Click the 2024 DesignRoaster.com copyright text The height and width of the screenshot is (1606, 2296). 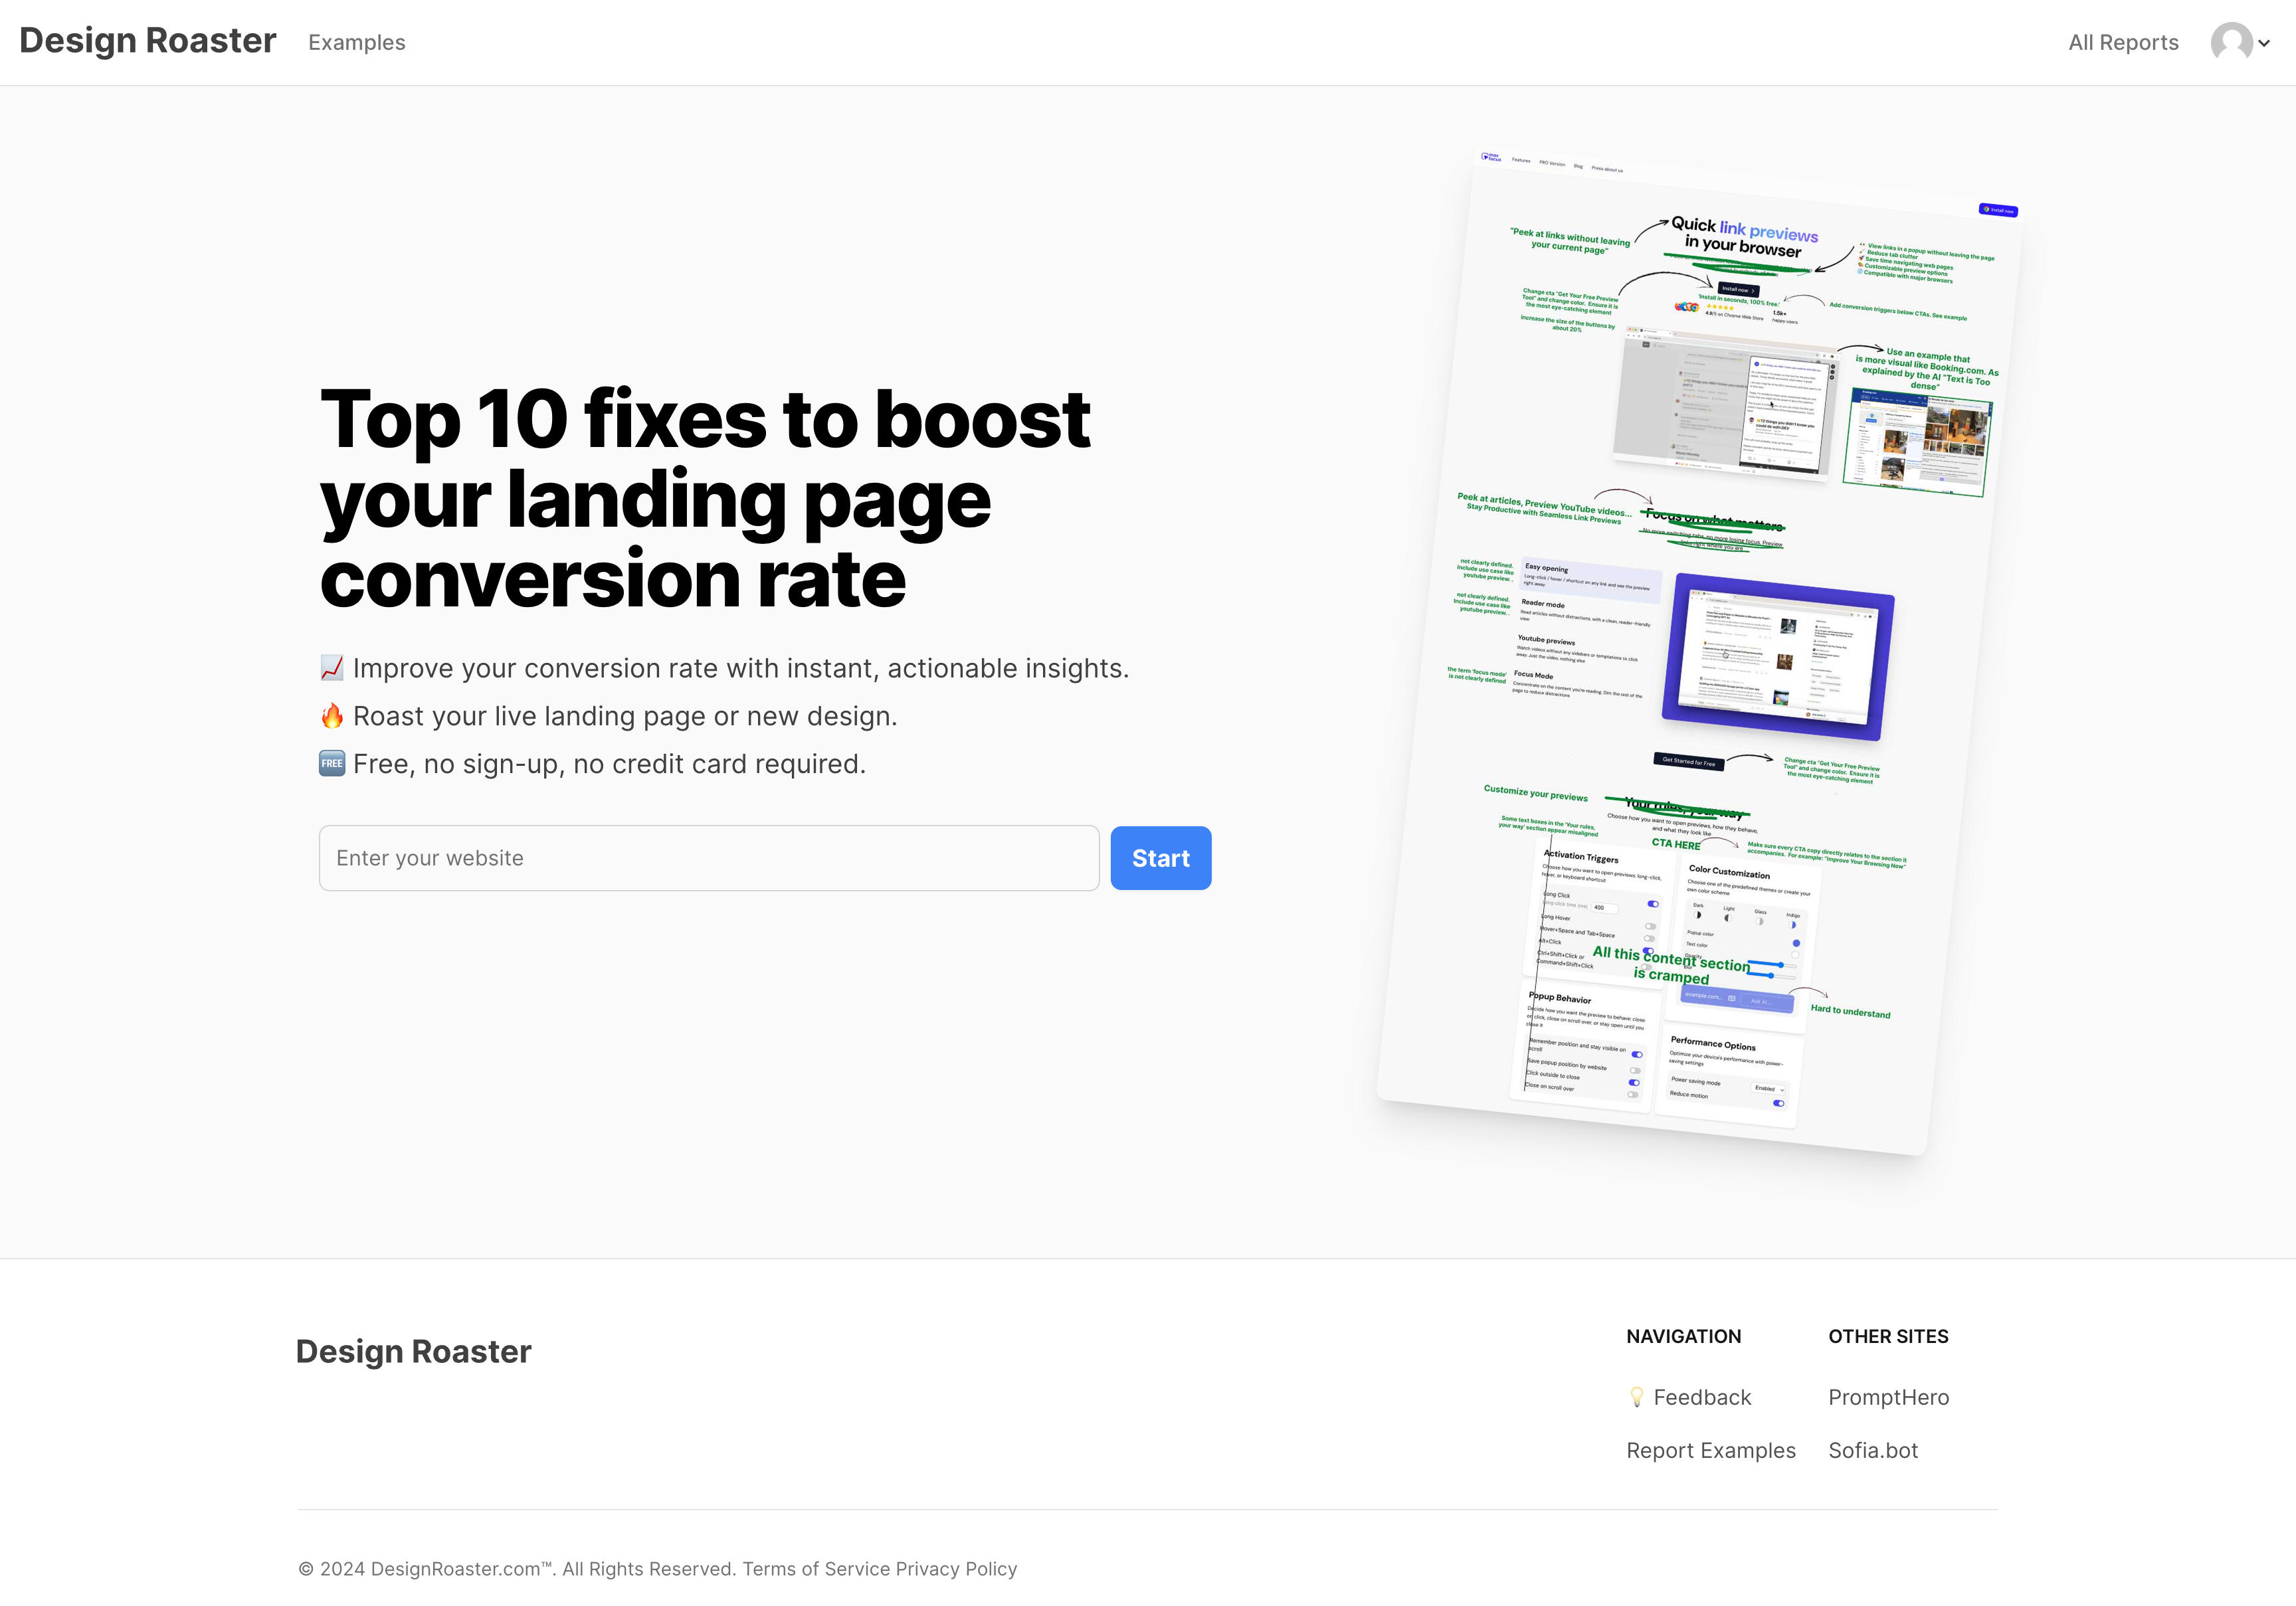click(x=517, y=1568)
